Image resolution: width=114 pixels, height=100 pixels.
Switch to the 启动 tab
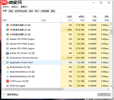click(31, 11)
